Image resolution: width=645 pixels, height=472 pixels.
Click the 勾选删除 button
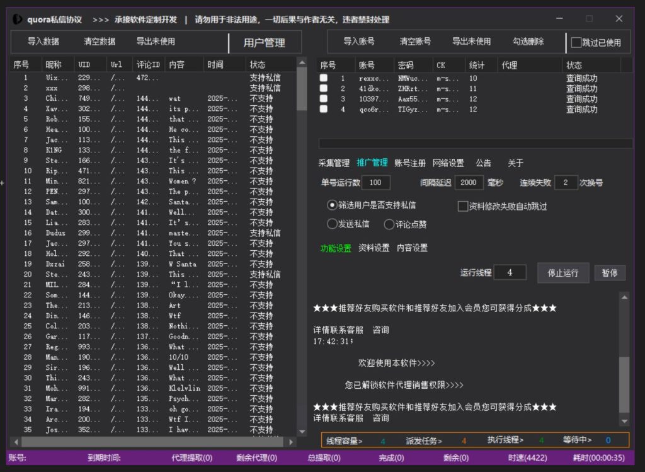[x=528, y=42]
